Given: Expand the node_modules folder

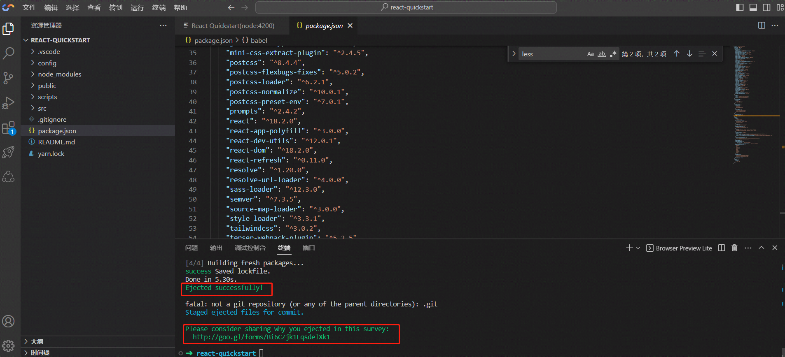Looking at the screenshot, I should (x=98, y=74).
